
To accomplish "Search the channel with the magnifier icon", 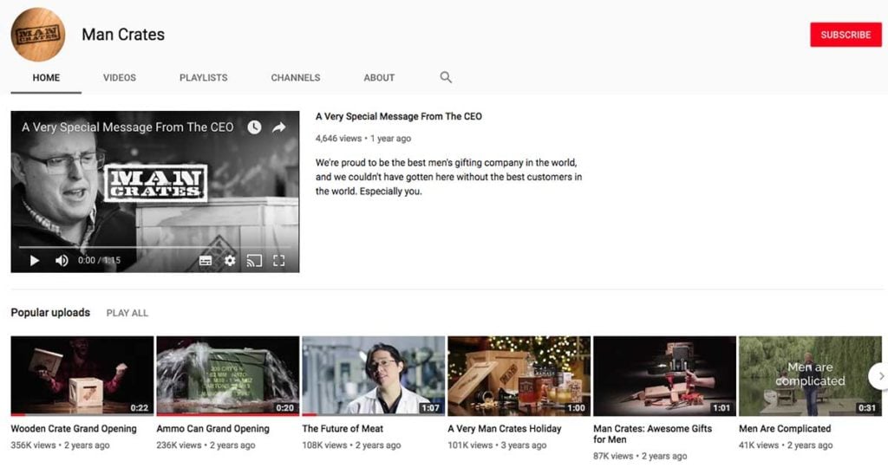I will pyautogui.click(x=446, y=77).
